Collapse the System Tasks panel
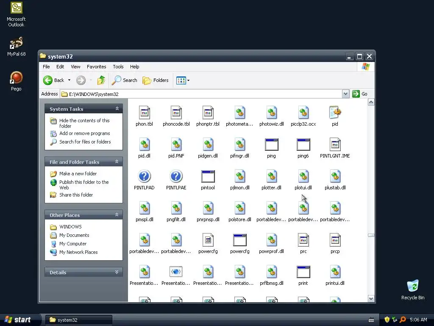This screenshot has width=434, height=326. tap(117, 109)
